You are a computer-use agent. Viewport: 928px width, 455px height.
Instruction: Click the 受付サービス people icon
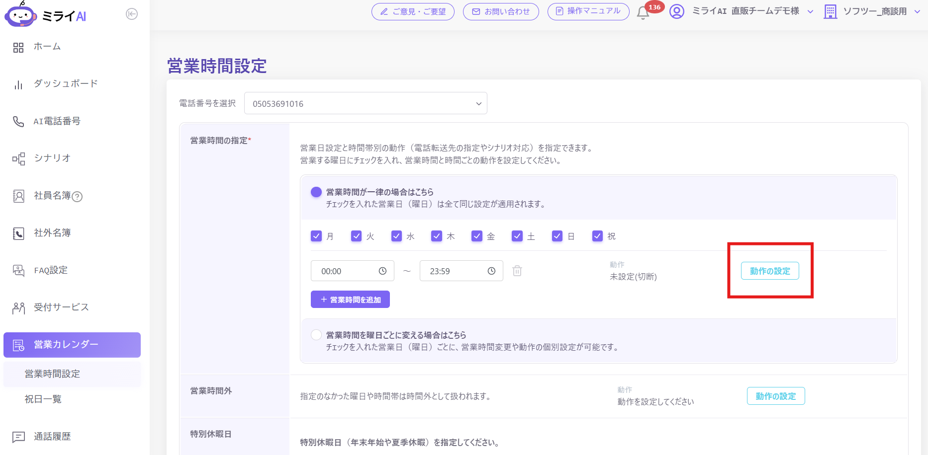18,308
